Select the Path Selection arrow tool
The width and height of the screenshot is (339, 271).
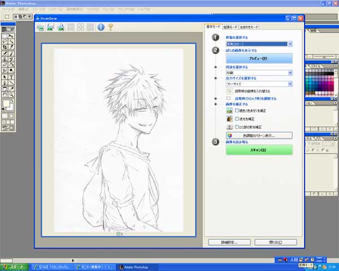(5, 77)
